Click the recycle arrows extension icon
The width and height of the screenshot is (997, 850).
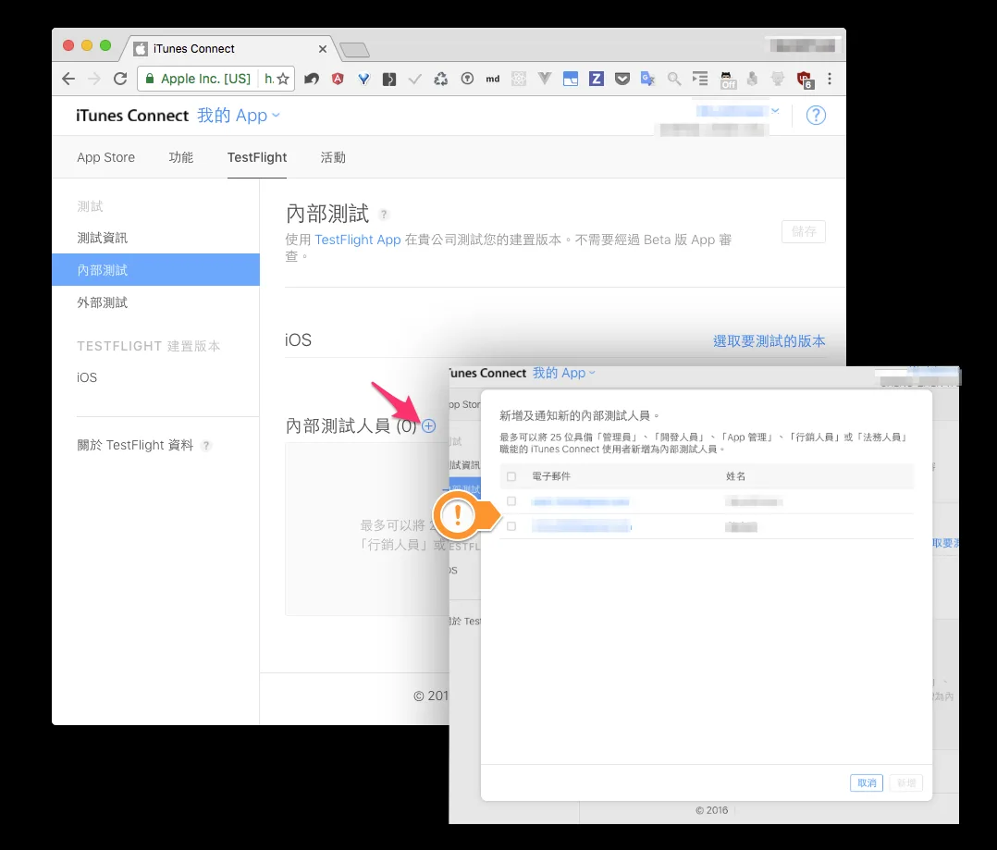pos(440,79)
